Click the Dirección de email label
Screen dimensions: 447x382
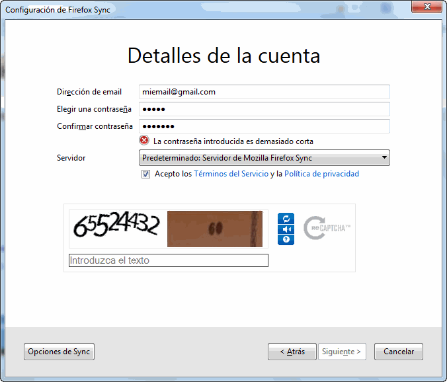point(89,92)
